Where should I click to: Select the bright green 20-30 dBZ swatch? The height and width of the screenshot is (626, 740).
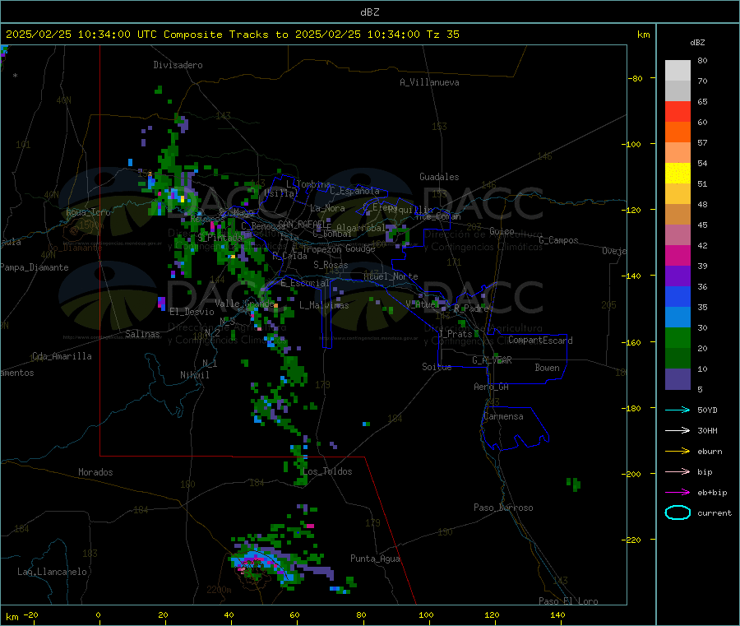[x=678, y=338]
